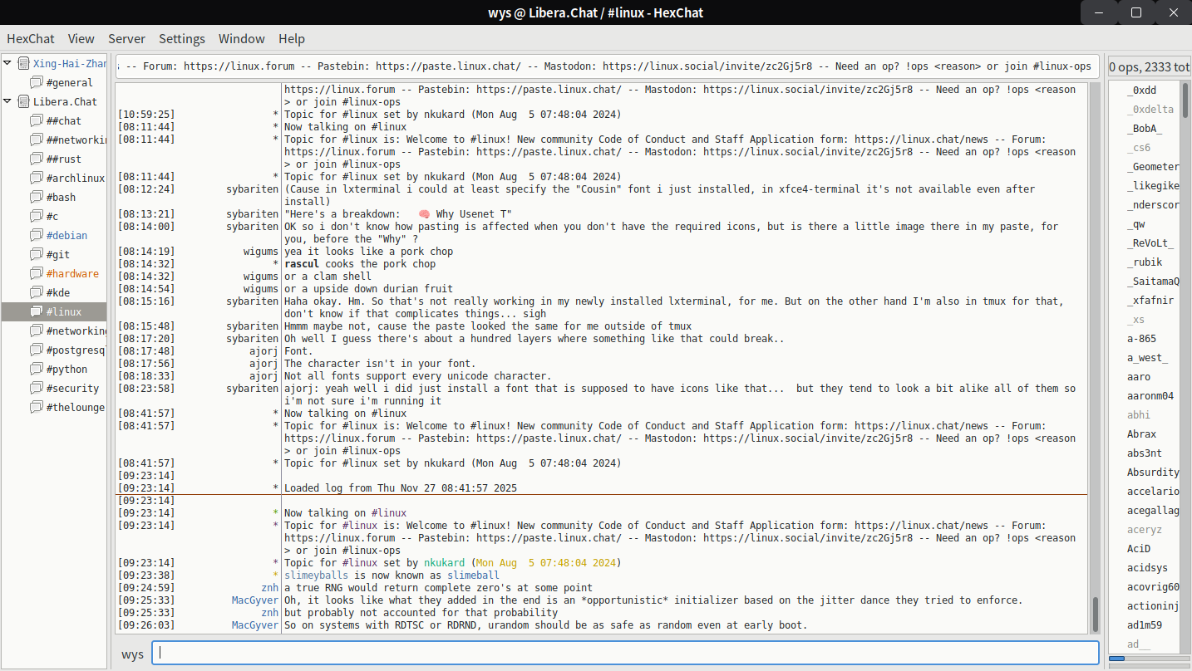Open the HexChat menu
Viewport: 1192px width, 671px height.
(30, 38)
